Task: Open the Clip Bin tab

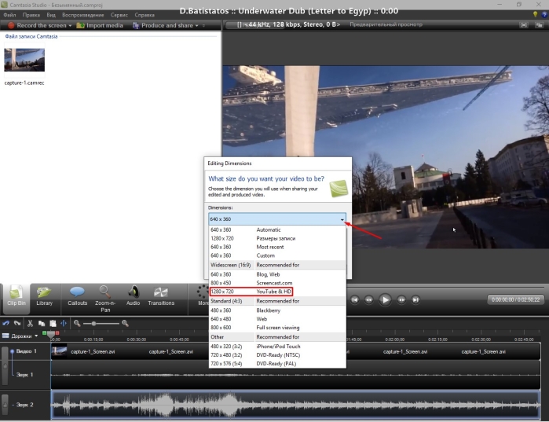Action: pyautogui.click(x=16, y=297)
